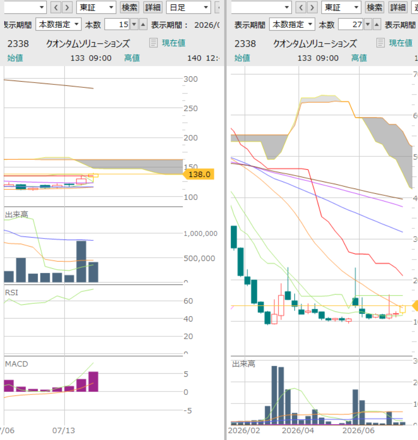
Task: Select 始値 label in left panel
Action: pos(15,58)
